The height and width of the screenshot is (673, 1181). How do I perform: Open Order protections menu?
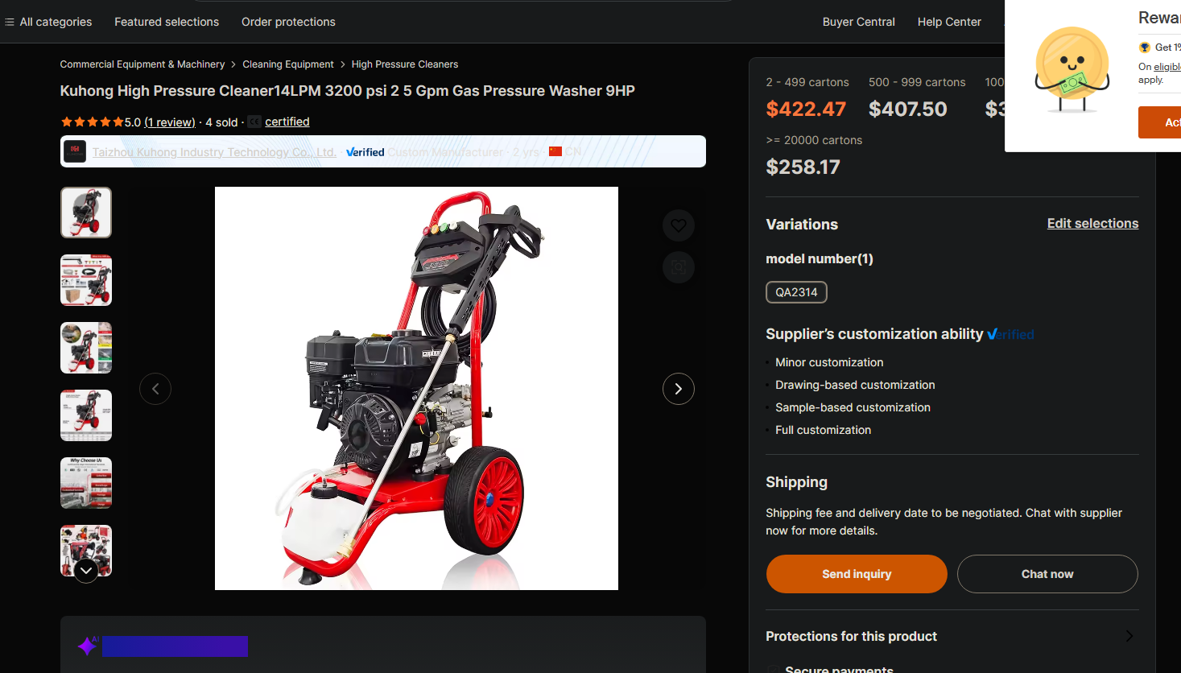(x=288, y=22)
